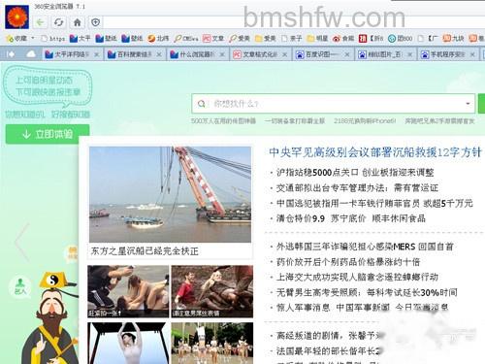Click the refresh page icon

58,22
